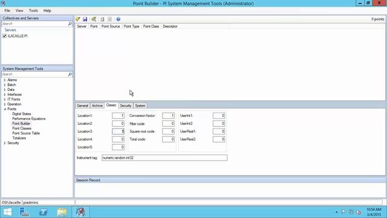Click the UserInt1 field
The height and width of the screenshot is (218, 387).
pyautogui.click(x=219, y=116)
